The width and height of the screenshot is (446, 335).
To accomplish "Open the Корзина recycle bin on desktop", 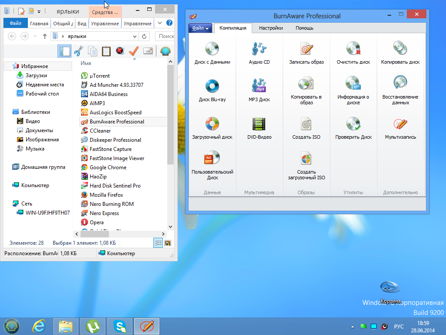I will click(390, 292).
